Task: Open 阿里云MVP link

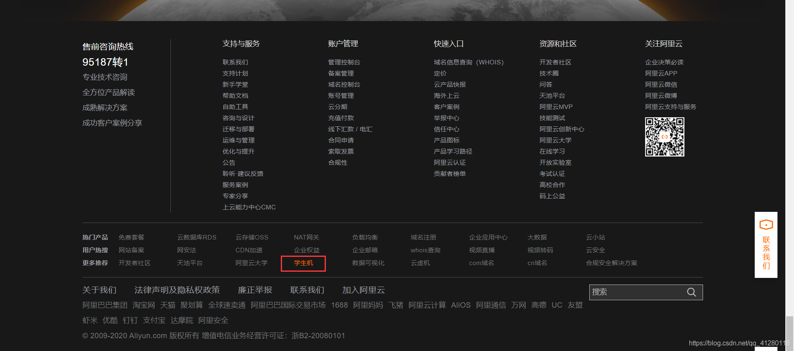Action: [x=556, y=107]
